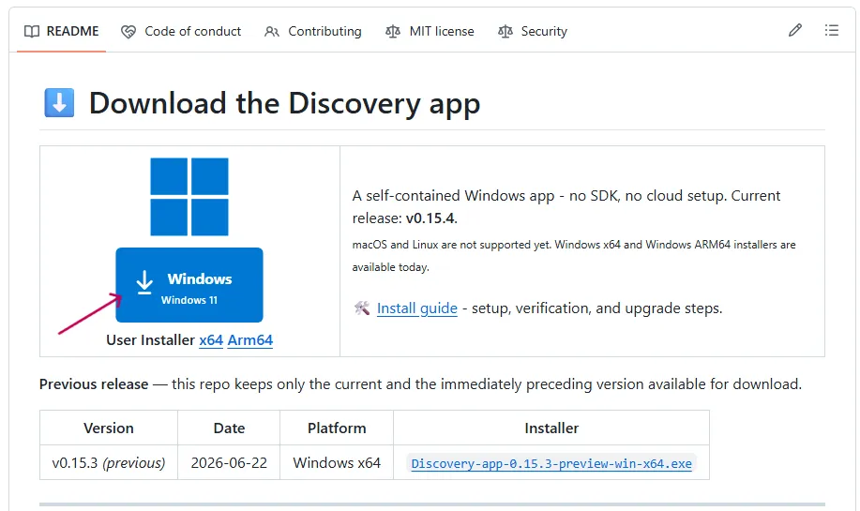The height and width of the screenshot is (511, 860).
Task: Click the blue down-arrow heading emoji
Action: (59, 102)
